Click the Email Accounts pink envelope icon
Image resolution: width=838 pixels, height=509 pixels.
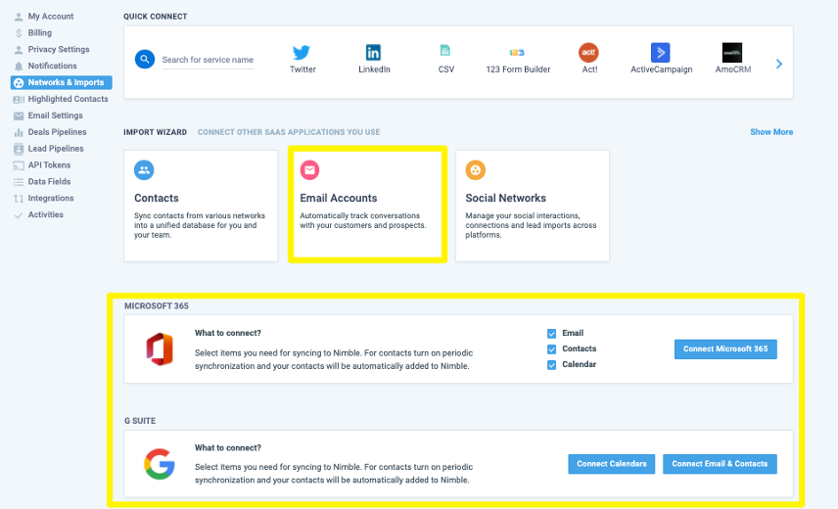point(309,170)
